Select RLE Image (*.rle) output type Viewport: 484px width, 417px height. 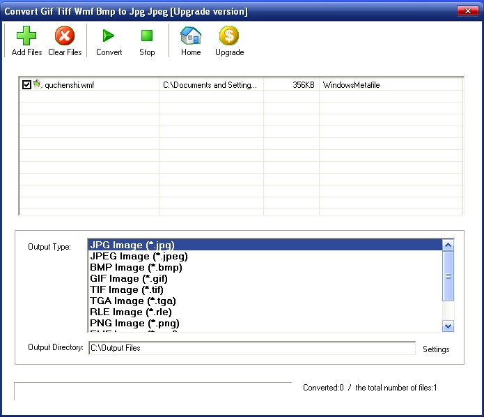(265, 312)
